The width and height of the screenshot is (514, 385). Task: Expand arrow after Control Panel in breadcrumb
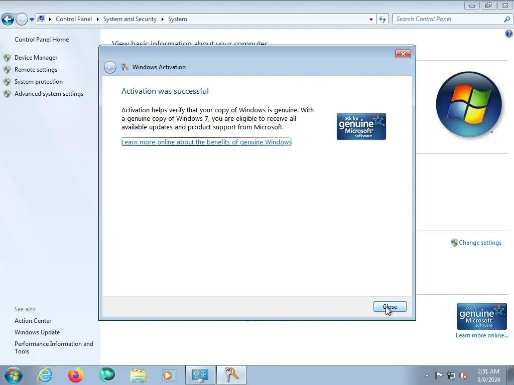[x=98, y=20]
